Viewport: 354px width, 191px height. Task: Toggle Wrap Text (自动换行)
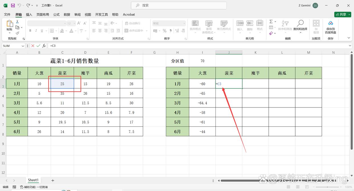(132, 23)
